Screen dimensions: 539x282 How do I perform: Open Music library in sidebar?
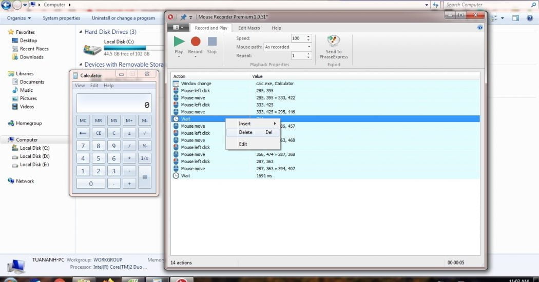pyautogui.click(x=26, y=90)
